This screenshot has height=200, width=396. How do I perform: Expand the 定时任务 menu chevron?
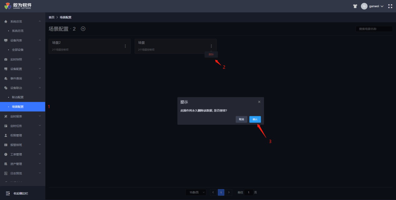40,126
